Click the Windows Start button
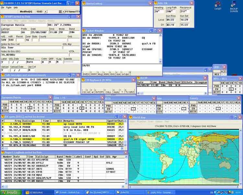The width and height of the screenshot is (243, 195). (11, 192)
